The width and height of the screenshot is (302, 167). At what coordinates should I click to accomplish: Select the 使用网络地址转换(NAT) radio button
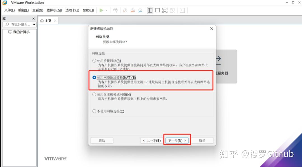pyautogui.click(x=94, y=77)
